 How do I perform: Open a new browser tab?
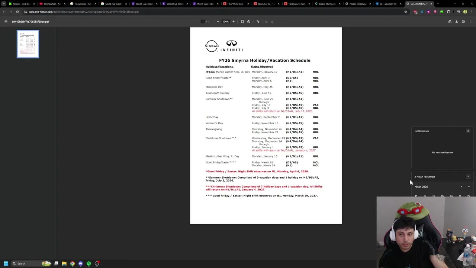click(438, 4)
